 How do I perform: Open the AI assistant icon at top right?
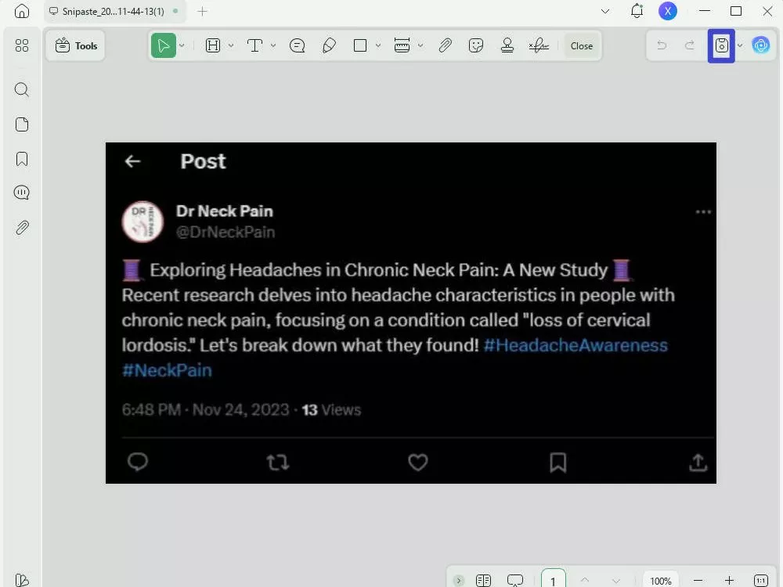[760, 45]
